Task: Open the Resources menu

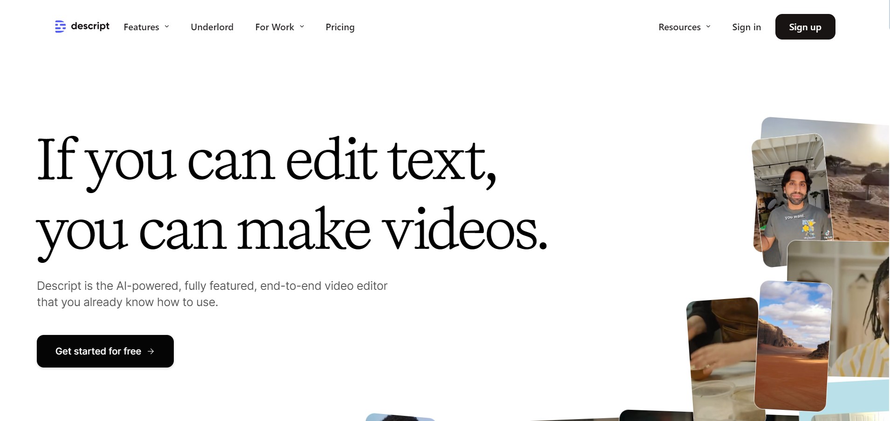Action: tap(679, 27)
